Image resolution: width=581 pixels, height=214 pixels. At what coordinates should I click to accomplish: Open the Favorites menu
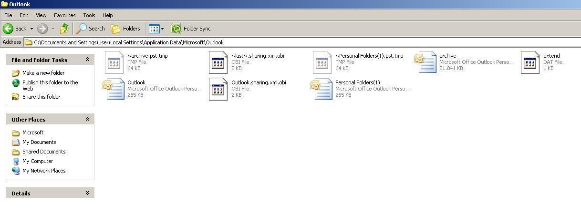[64, 15]
